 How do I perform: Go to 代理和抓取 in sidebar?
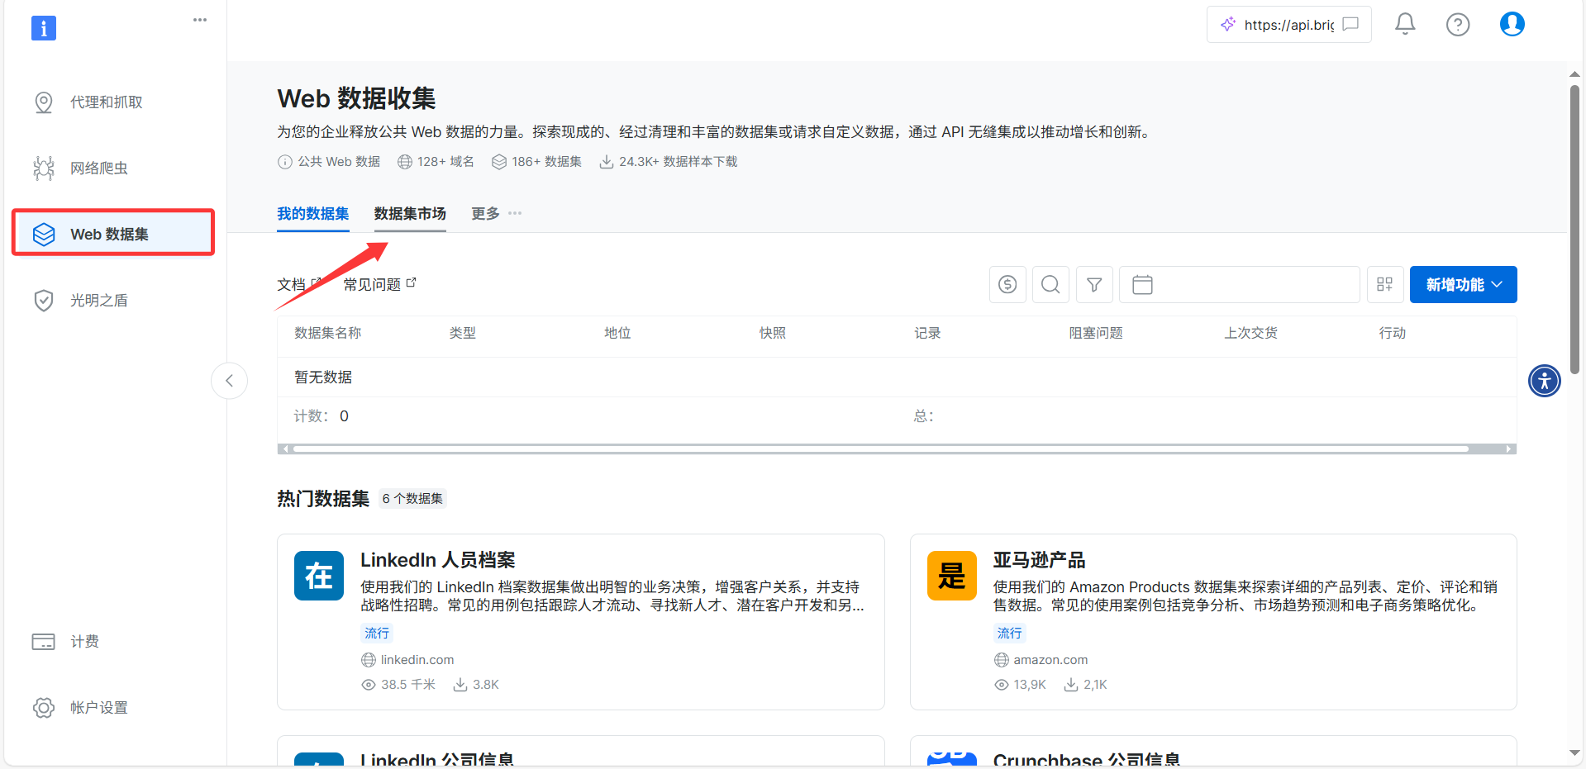click(106, 102)
